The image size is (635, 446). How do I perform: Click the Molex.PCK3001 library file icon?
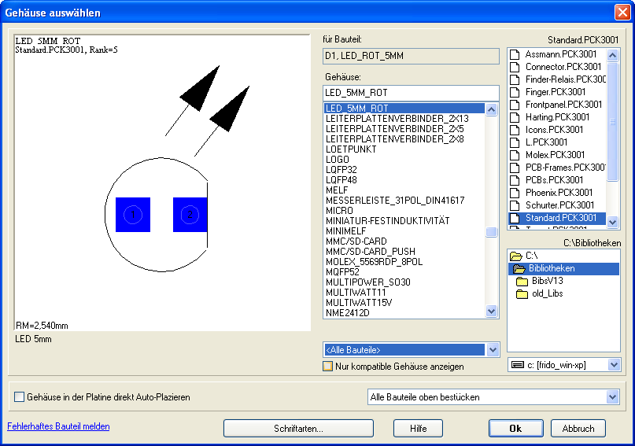click(515, 155)
